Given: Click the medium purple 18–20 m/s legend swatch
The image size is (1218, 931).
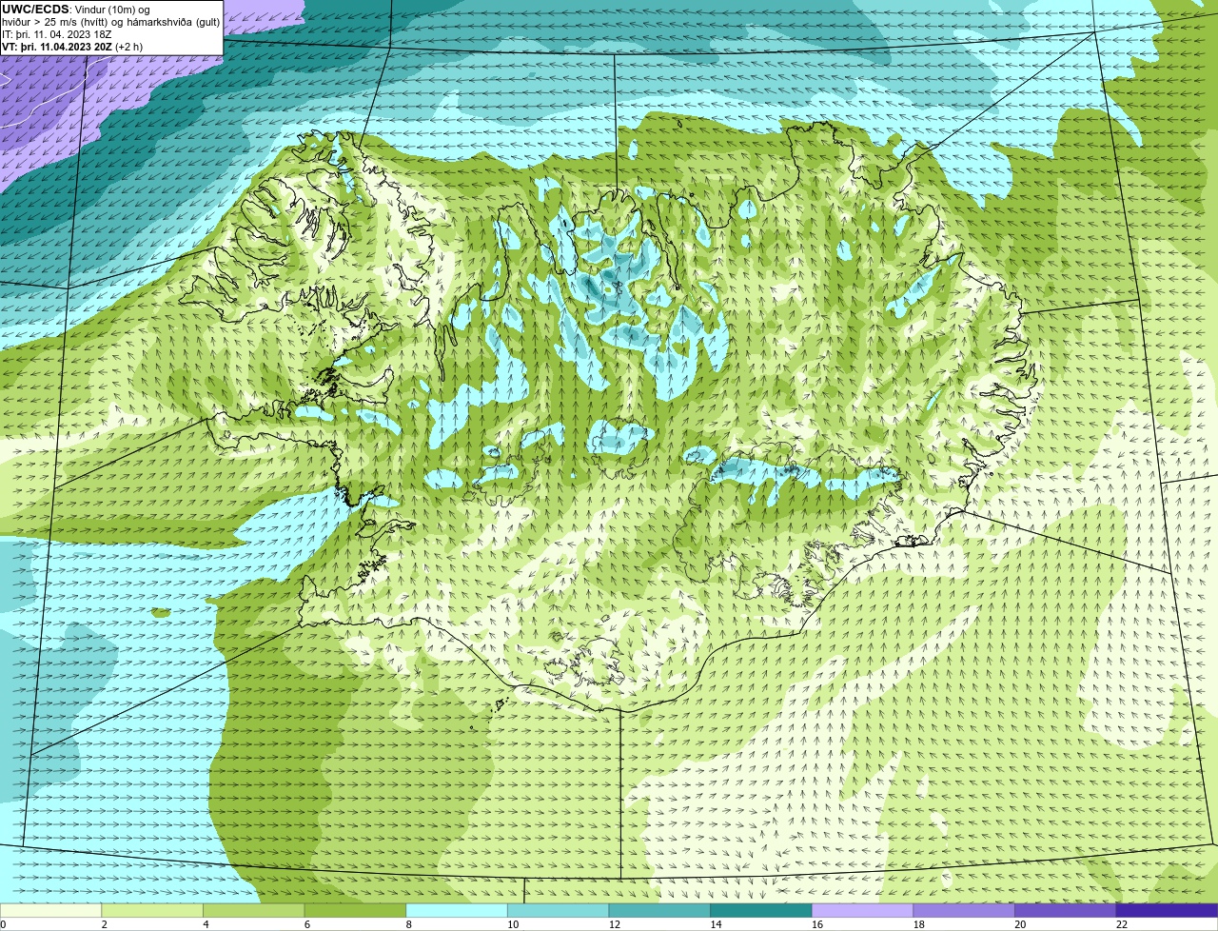Looking at the screenshot, I should pos(964,911).
